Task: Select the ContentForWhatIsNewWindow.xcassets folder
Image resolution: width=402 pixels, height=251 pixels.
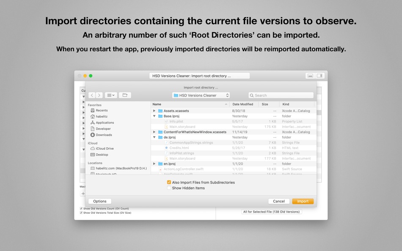Action: [234, 132]
